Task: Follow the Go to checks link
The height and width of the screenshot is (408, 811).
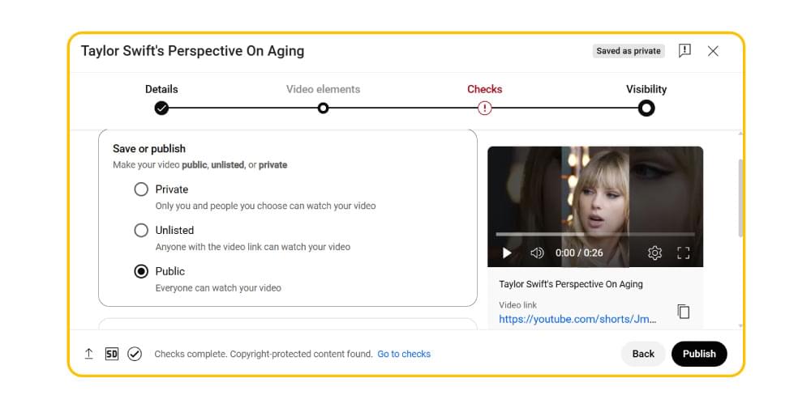Action: coord(404,354)
